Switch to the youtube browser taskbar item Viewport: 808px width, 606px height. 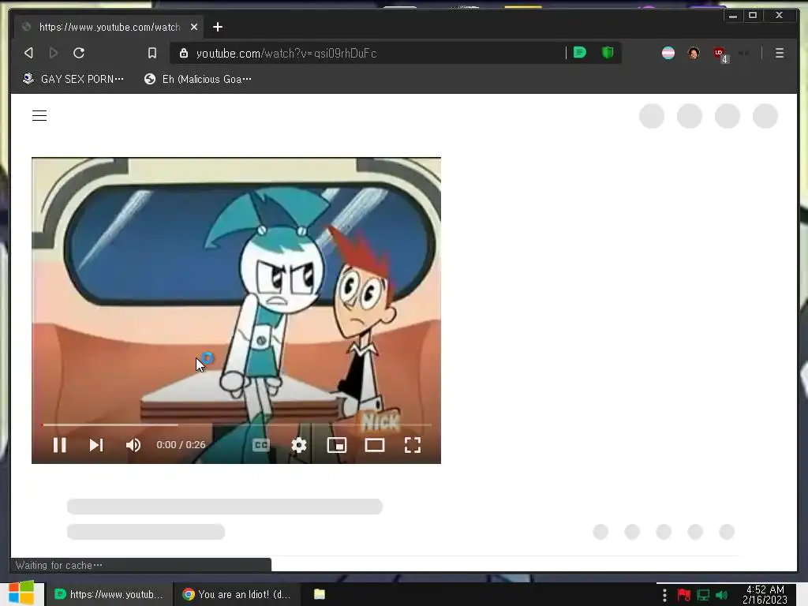(109, 594)
